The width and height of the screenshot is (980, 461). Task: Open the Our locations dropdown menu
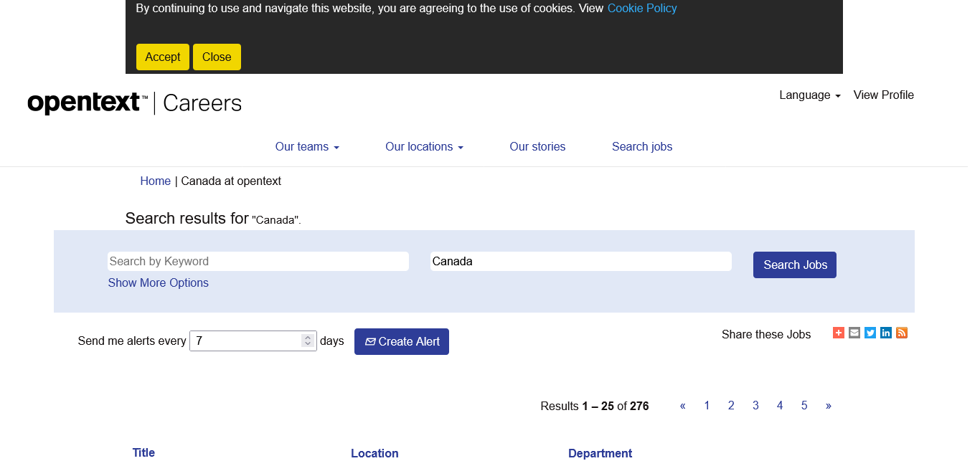(x=424, y=147)
